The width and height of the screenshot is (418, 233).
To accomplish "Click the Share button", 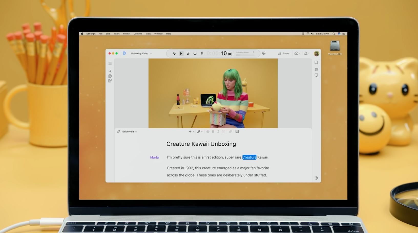I will (x=284, y=53).
